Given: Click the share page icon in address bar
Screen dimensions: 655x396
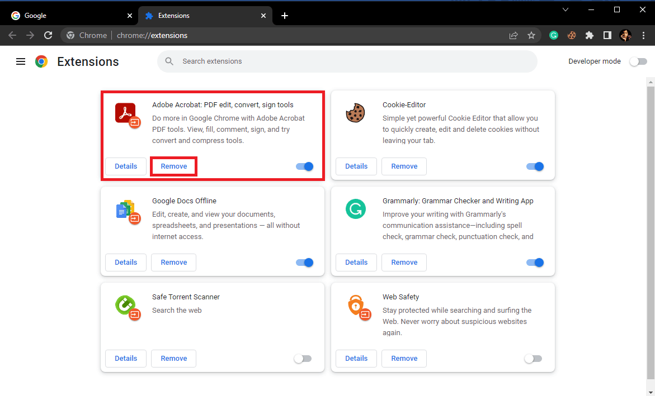Looking at the screenshot, I should pyautogui.click(x=513, y=36).
